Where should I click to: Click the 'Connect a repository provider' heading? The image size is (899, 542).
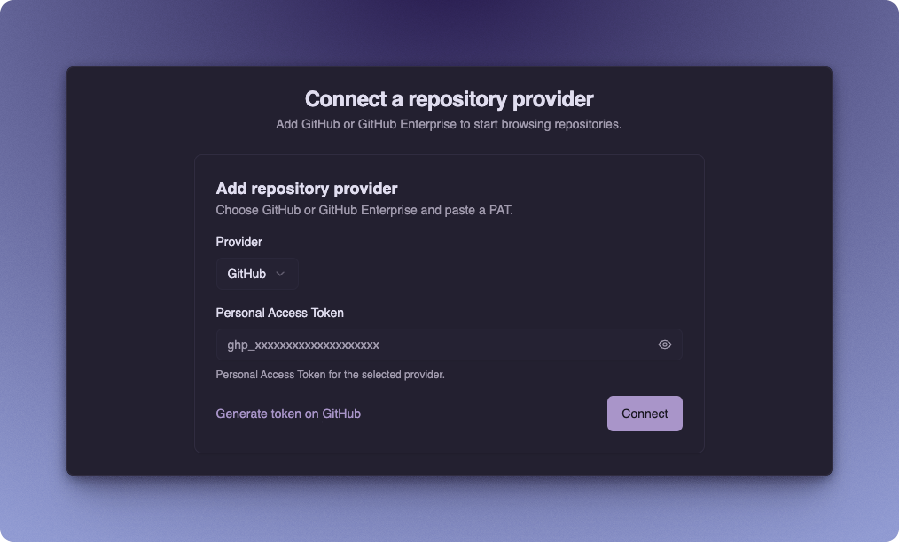point(449,98)
